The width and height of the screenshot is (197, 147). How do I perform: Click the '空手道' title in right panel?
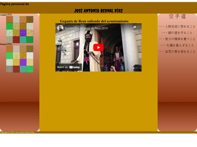tap(177, 16)
